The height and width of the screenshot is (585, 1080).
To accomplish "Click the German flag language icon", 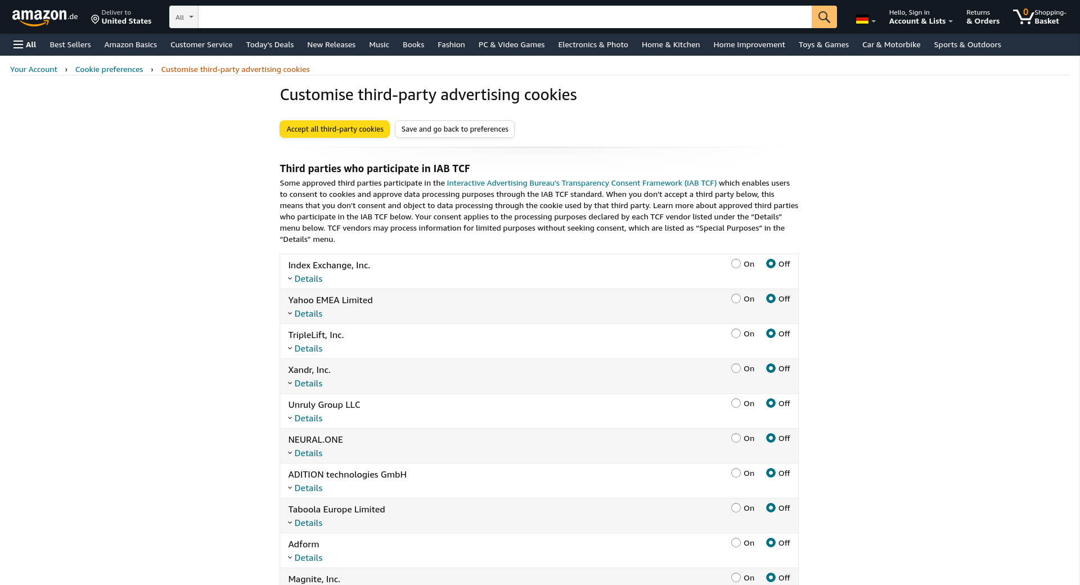I will [x=862, y=20].
